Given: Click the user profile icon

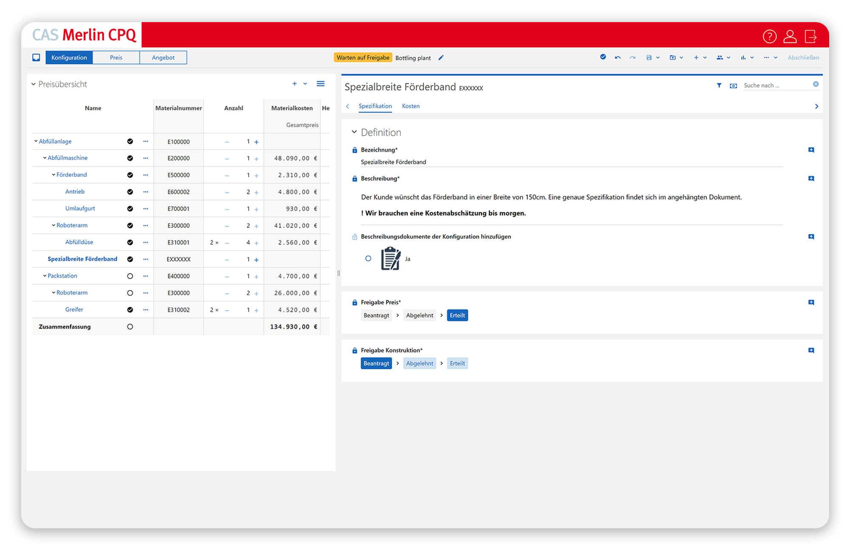Looking at the screenshot, I should pyautogui.click(x=790, y=37).
